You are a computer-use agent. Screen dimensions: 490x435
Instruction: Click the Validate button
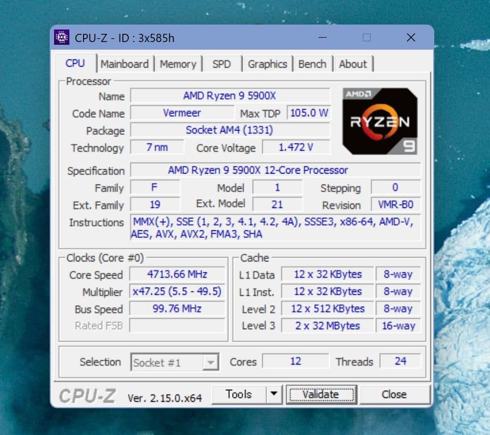point(322,394)
